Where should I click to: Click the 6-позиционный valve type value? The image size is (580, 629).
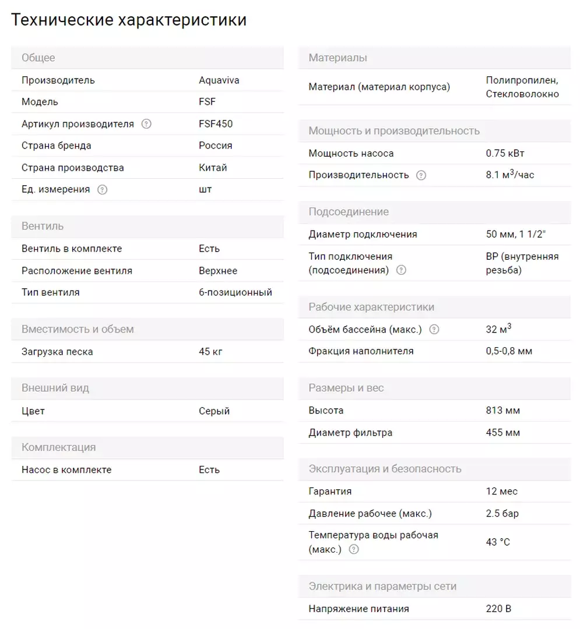point(235,292)
